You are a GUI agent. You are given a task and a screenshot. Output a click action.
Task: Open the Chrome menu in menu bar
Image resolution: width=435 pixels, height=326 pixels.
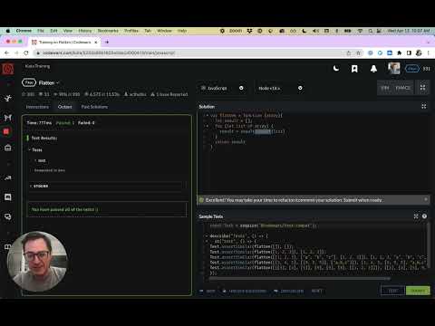pos(24,31)
